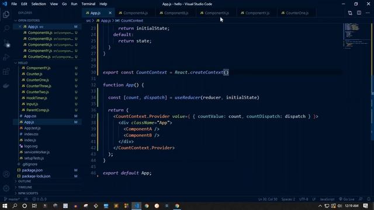
Task: Open App.css in file explorer
Action: (47, 116)
